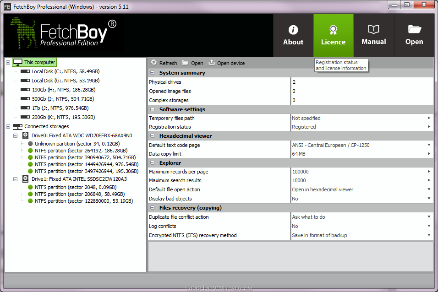Click the grey Unknown partition status dot
This screenshot has width=438, height=292.
[x=30, y=144]
